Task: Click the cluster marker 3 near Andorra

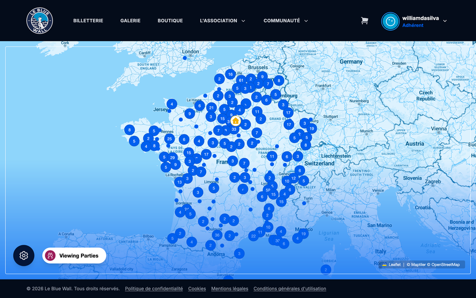Action: [x=239, y=254]
